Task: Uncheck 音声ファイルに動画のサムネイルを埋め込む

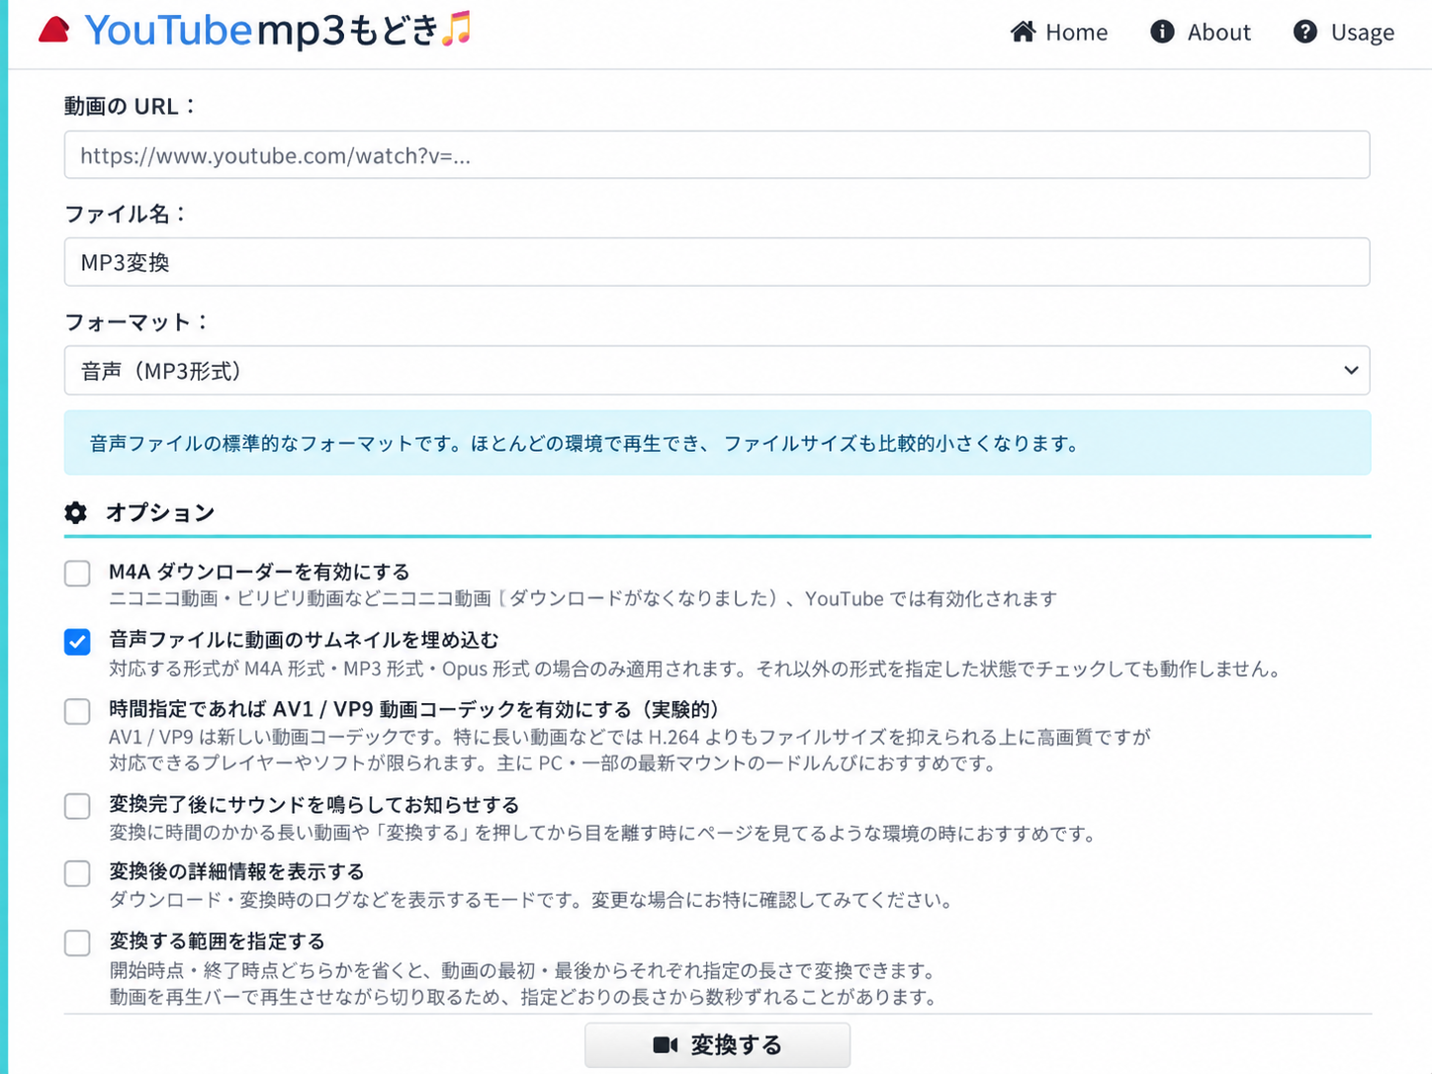Action: [x=77, y=642]
